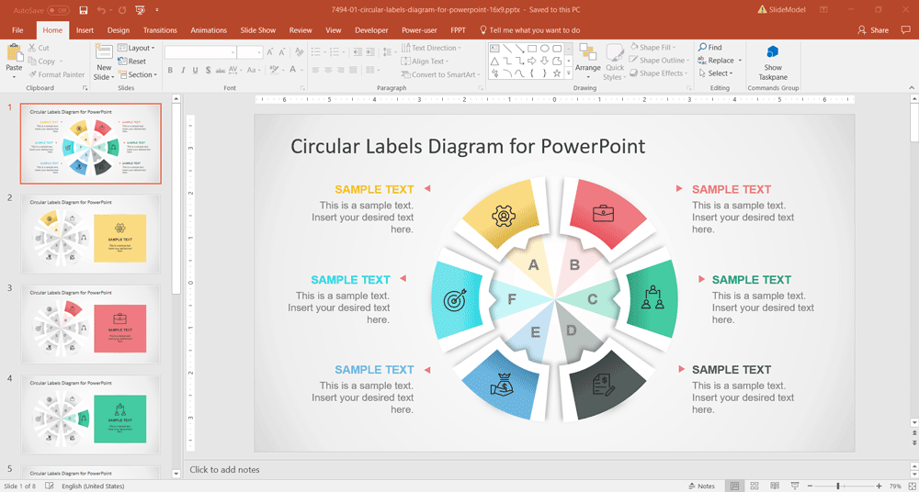Click Cut in Clipboard group
Screen dimensions: 919x492
coord(39,48)
